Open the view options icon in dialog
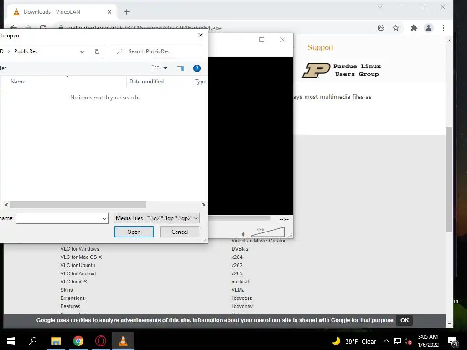The width and height of the screenshot is (467, 350). point(156,68)
